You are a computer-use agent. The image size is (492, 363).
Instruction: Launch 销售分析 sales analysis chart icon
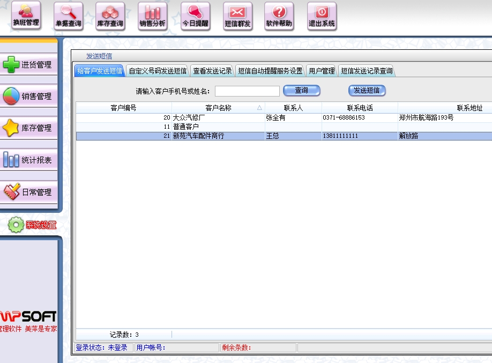coord(153,16)
